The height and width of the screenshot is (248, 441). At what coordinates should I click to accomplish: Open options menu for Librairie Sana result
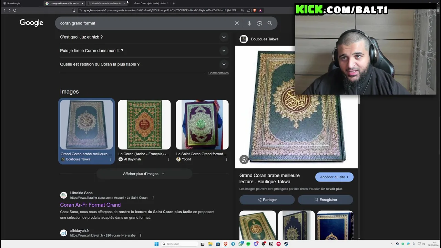(x=153, y=198)
